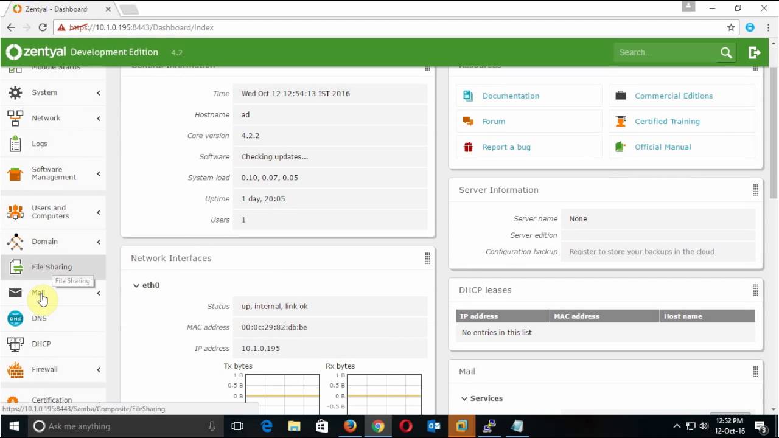Open the Report a bug link

(x=506, y=147)
